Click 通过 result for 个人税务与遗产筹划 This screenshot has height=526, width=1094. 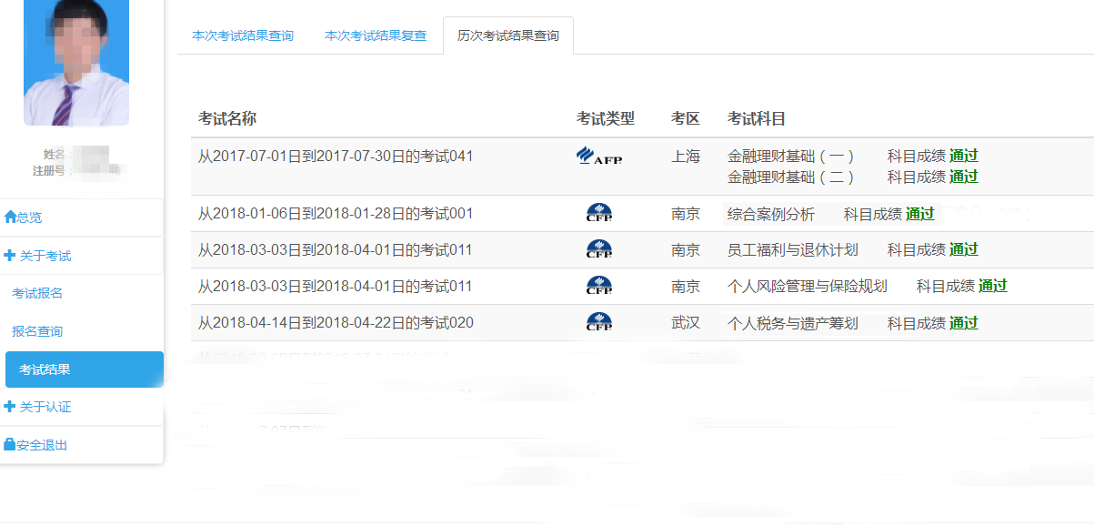963,323
